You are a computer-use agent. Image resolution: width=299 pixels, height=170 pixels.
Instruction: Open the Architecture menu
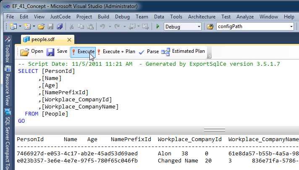point(202,17)
